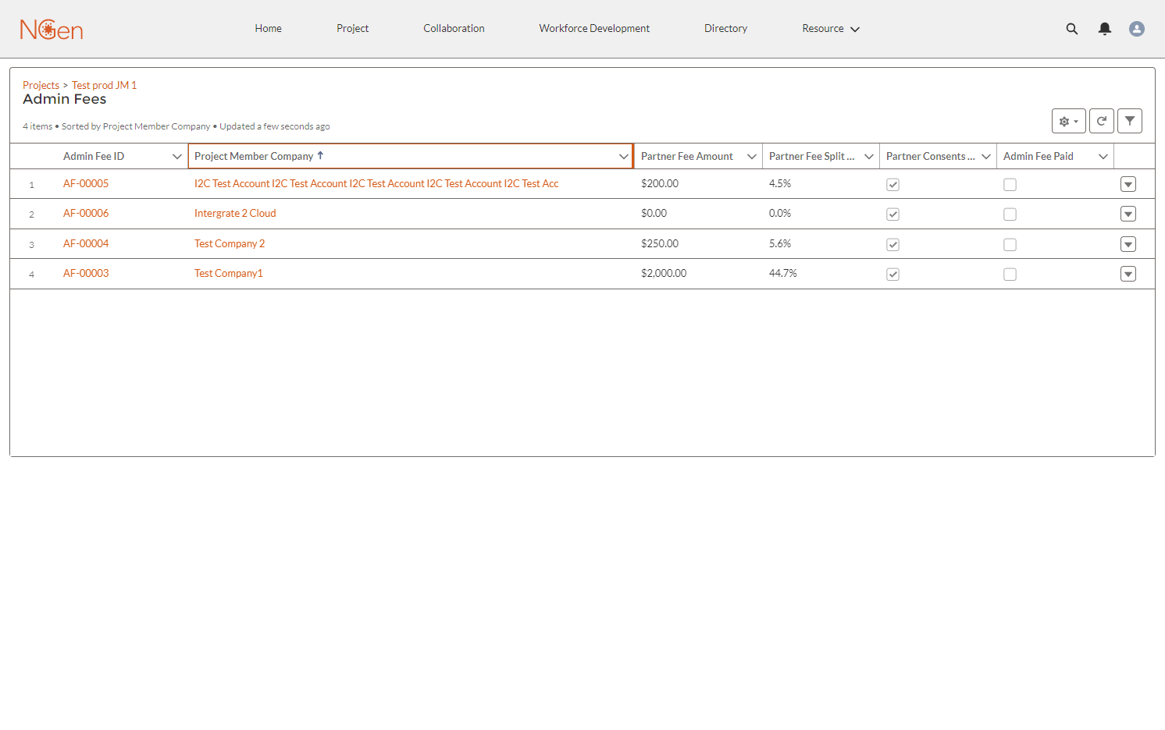Toggle Admin Fee Paid checkbox for AF-00005
This screenshot has width=1165, height=730.
pos(1010,185)
